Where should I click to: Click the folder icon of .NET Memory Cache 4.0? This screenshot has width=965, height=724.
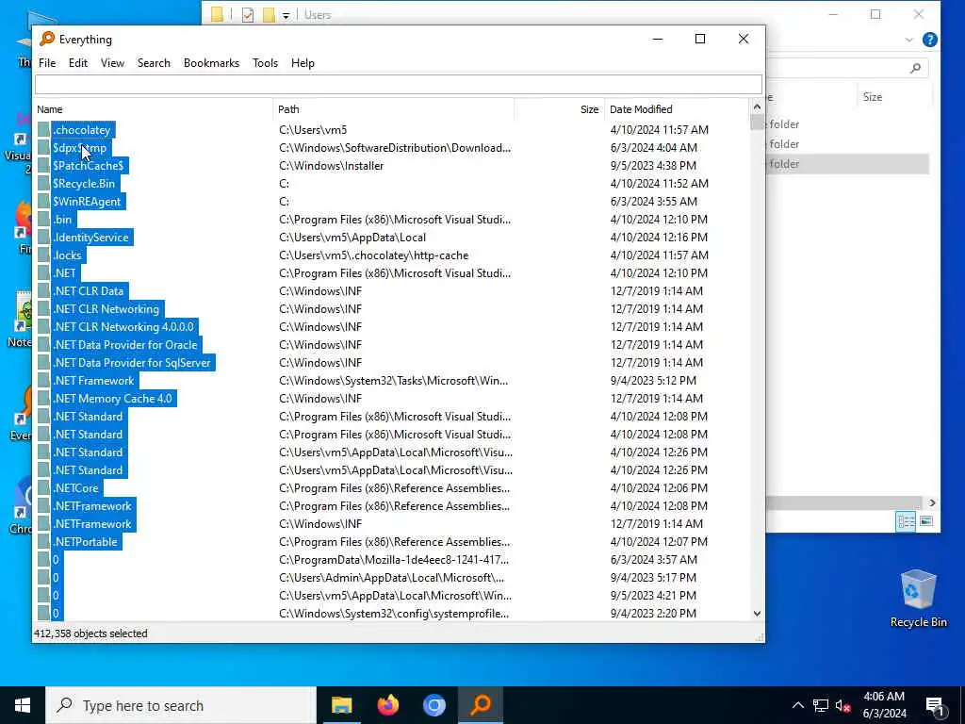point(43,399)
